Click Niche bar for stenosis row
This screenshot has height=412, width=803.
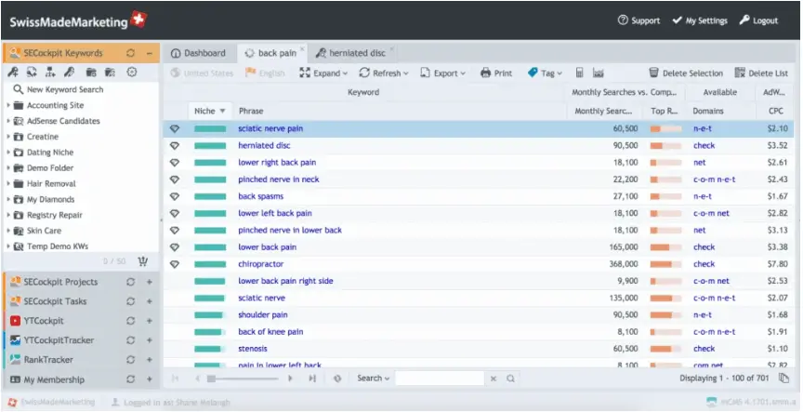(x=210, y=349)
